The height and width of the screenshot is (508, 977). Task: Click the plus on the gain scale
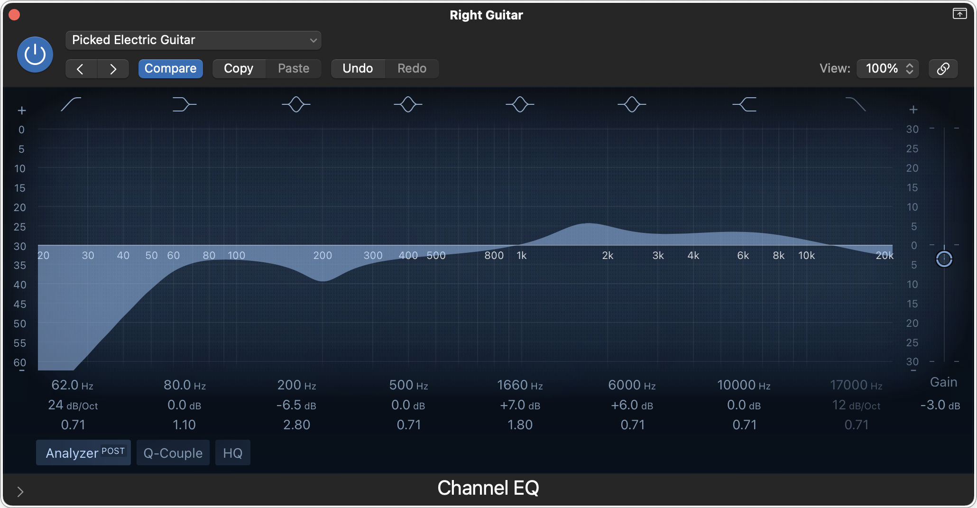(x=913, y=110)
